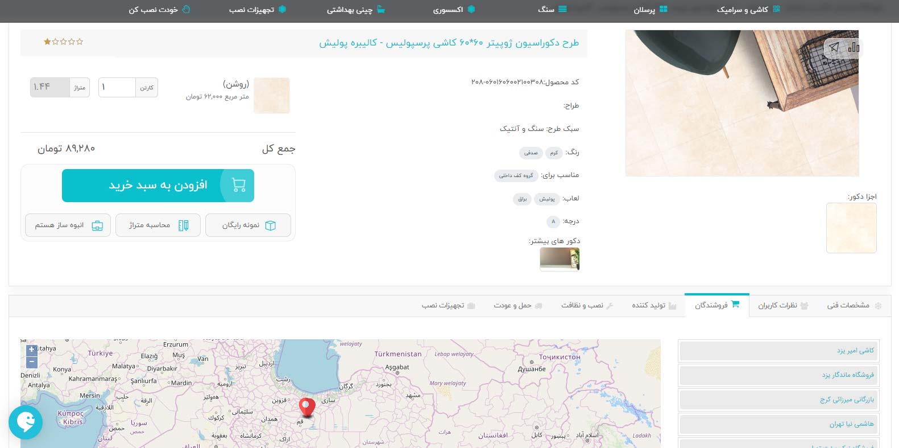Click the share paper-plane icon on image
Viewport: 899px width, 448px height.
click(x=834, y=48)
